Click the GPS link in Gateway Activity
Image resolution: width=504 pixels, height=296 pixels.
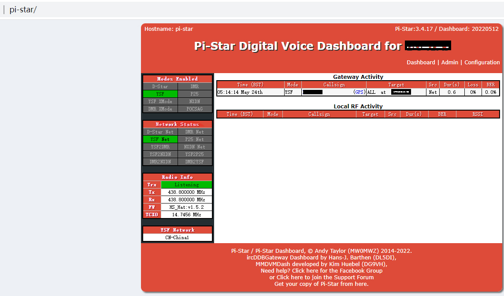359,92
